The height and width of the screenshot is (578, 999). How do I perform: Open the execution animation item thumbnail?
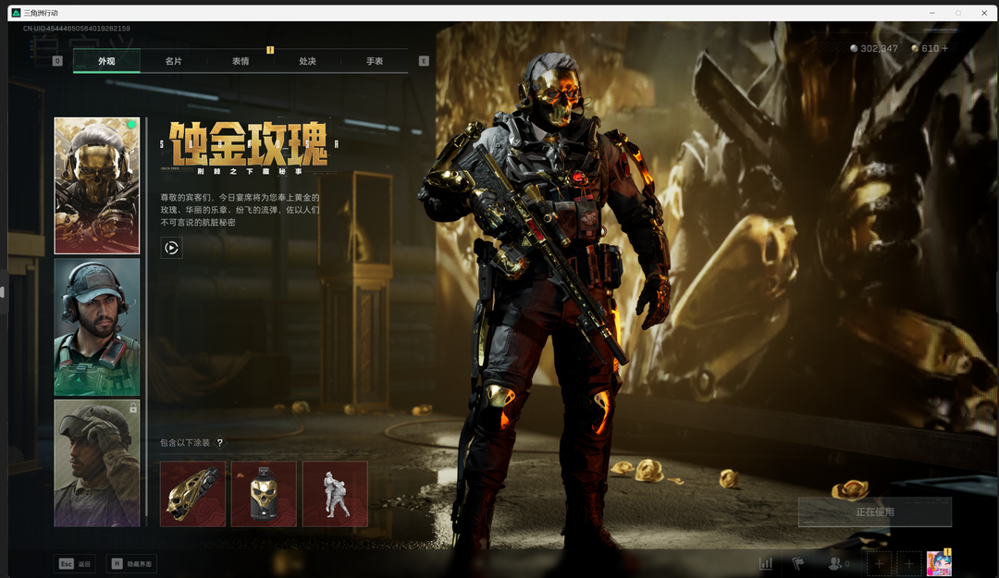335,494
